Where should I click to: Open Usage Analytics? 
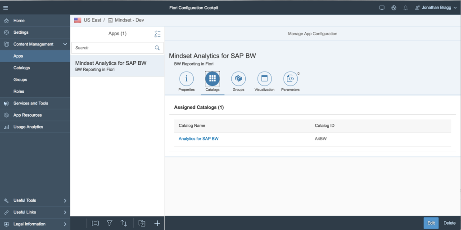(x=35, y=127)
